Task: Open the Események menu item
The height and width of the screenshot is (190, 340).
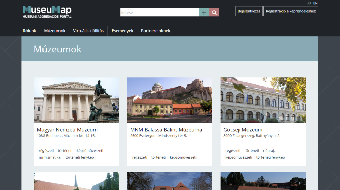Action: (122, 31)
